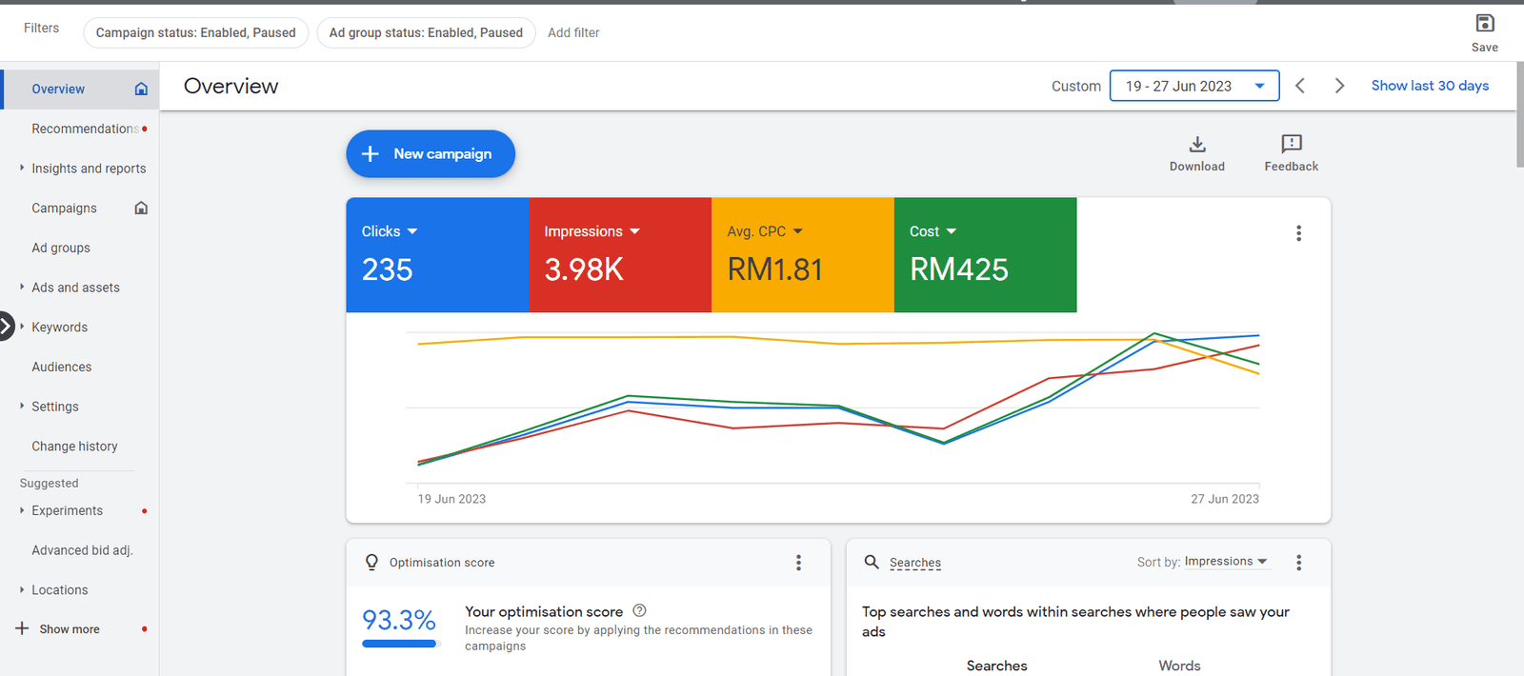Click Ad group status filter chip

point(426,32)
